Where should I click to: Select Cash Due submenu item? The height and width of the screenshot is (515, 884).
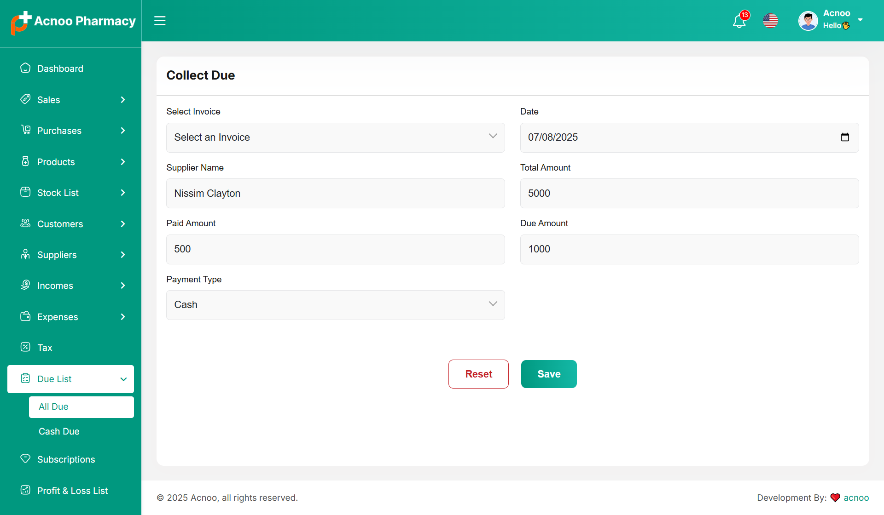(59, 431)
